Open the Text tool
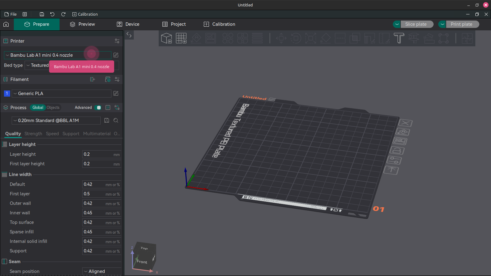Screen dimensions: 491x276 click(x=399, y=38)
